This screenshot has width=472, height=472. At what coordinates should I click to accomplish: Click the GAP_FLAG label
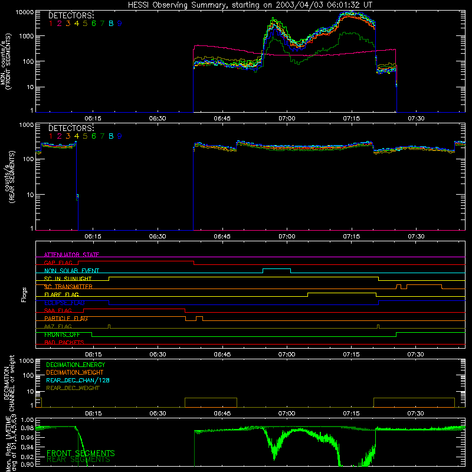click(58, 263)
